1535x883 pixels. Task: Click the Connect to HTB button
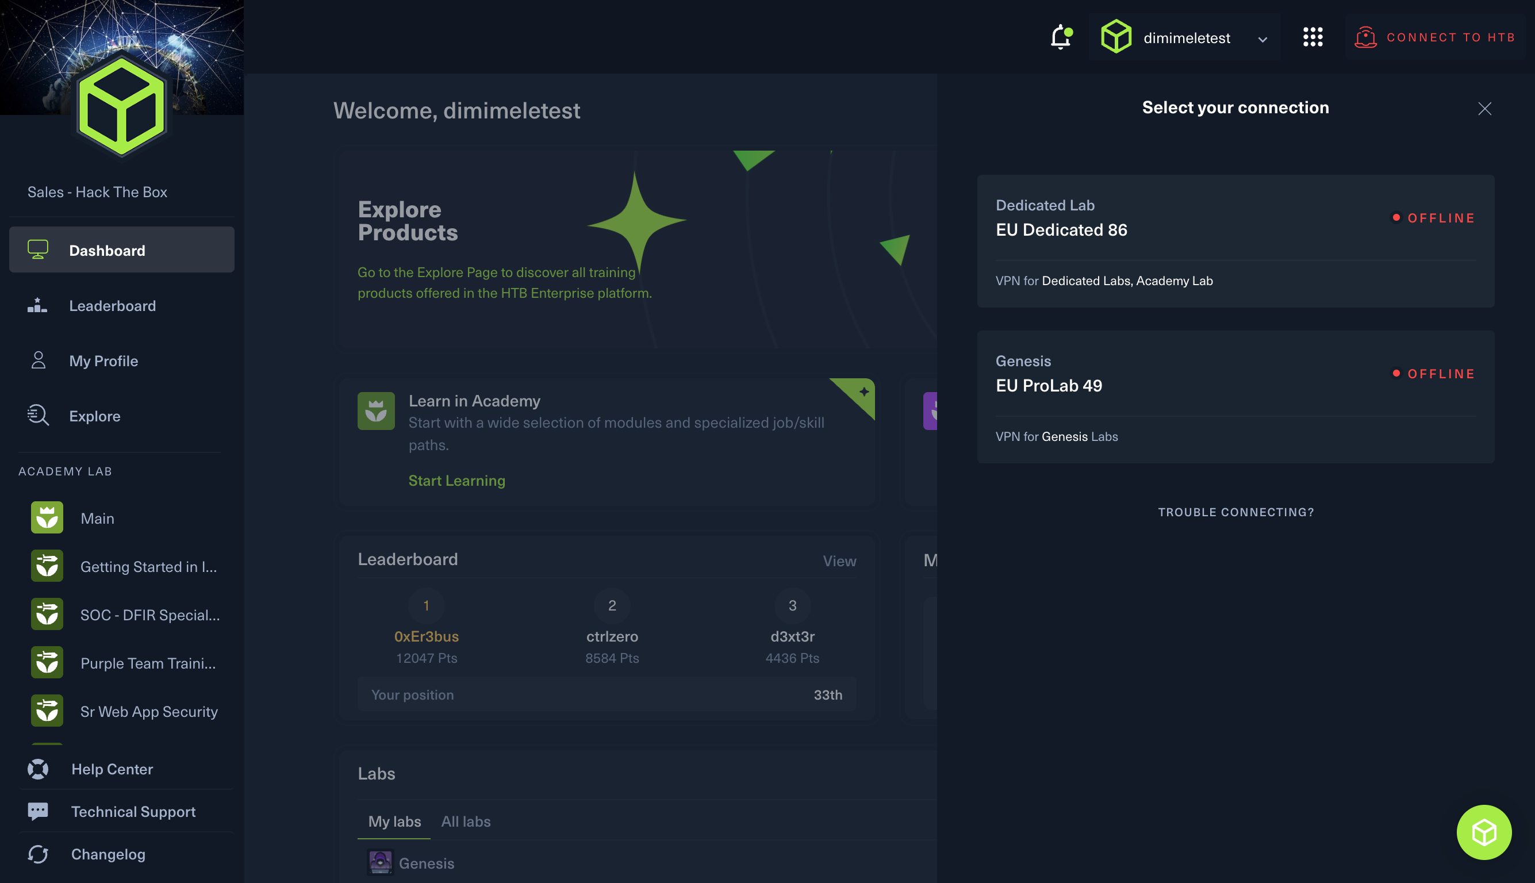(1434, 37)
